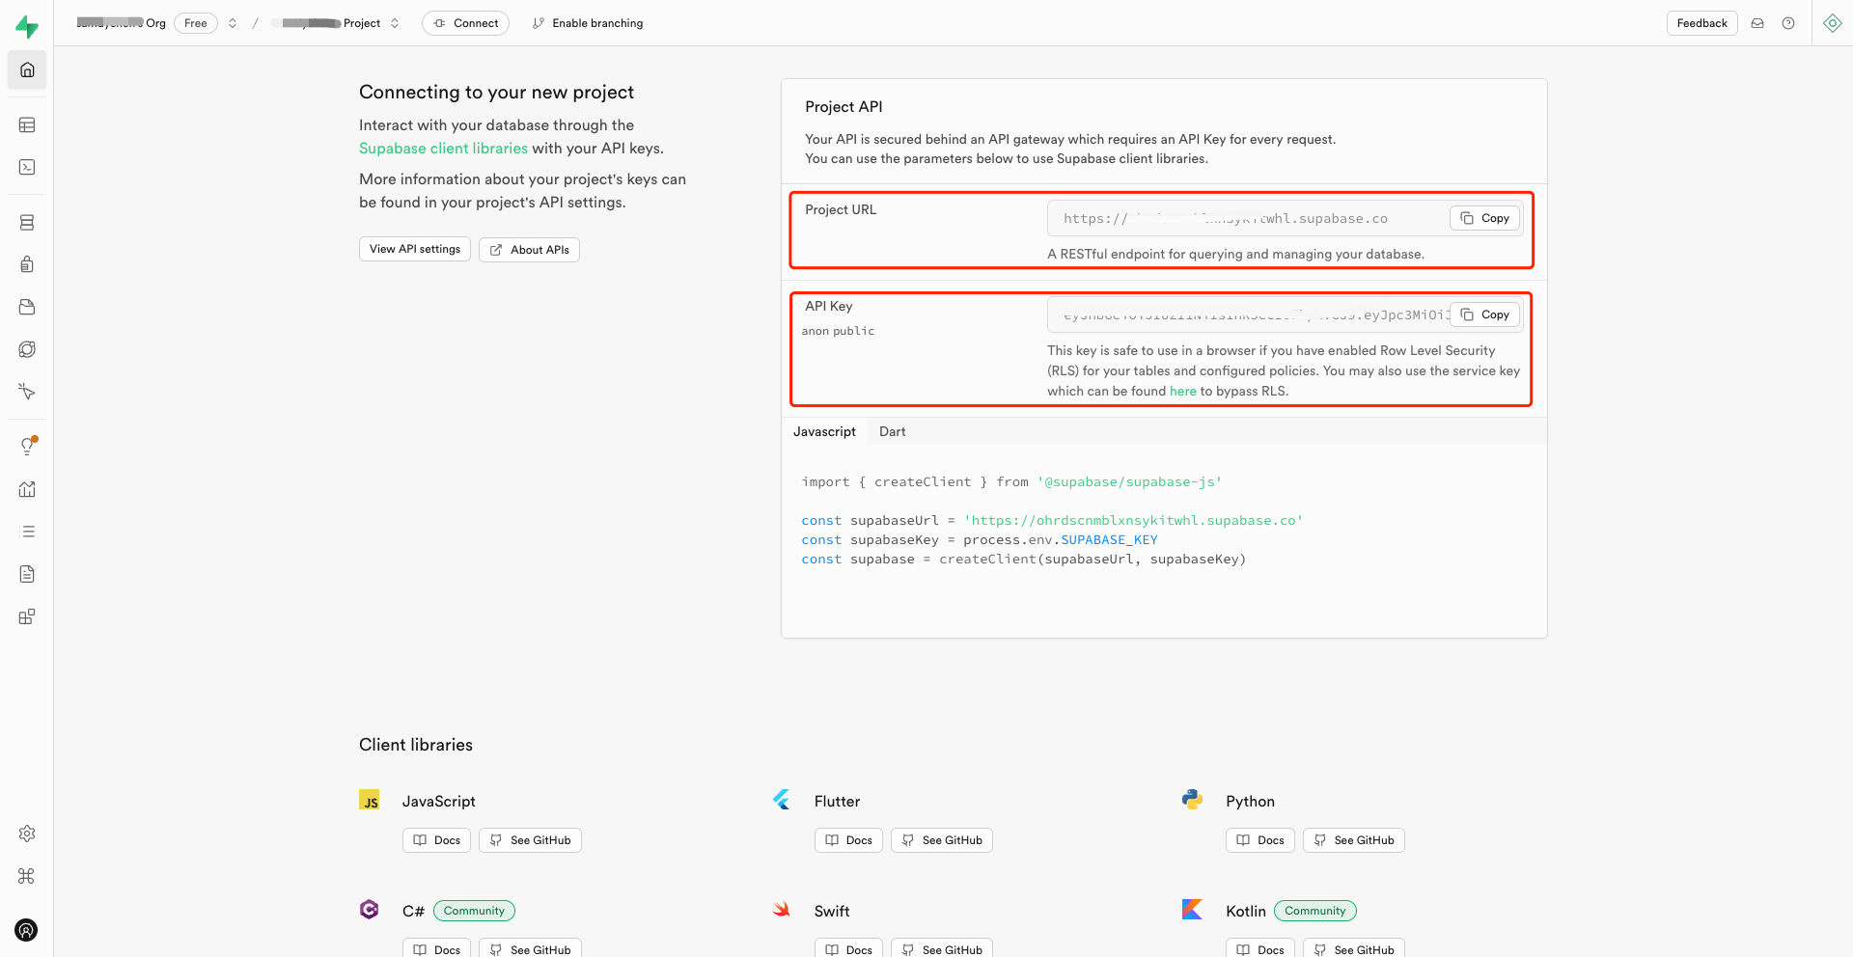Viewport: 1853px width, 957px height.
Task: Copy the anon public API Key
Action: tap(1484, 314)
